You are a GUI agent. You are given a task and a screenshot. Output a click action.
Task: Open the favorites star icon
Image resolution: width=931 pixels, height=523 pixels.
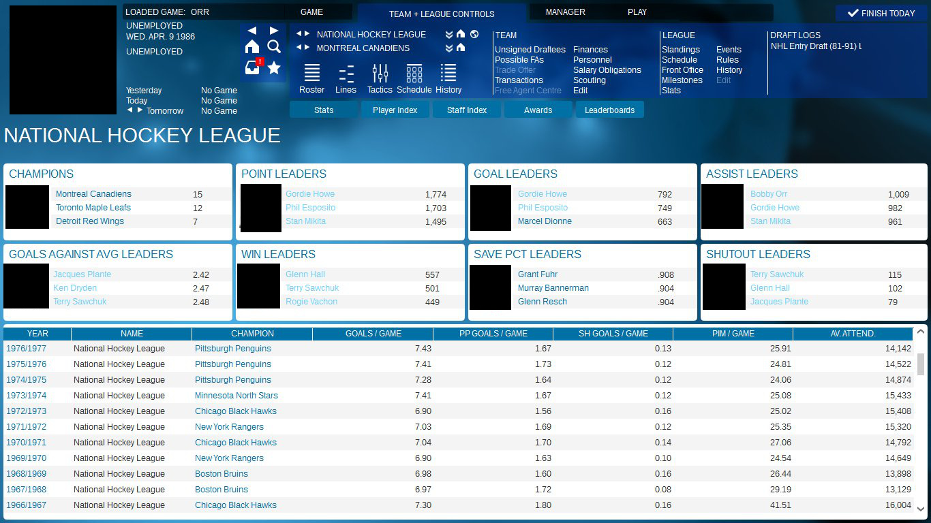pos(274,67)
